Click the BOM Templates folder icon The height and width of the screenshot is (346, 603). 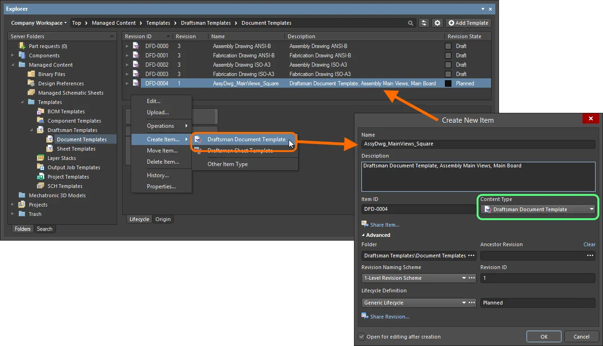pyautogui.click(x=42, y=111)
